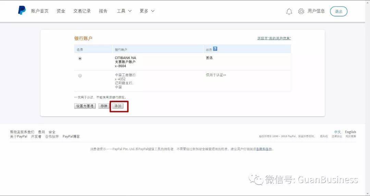This screenshot has height=196, width=370.
Task: Click the CITIBANK NA account name
Action: click(x=125, y=58)
